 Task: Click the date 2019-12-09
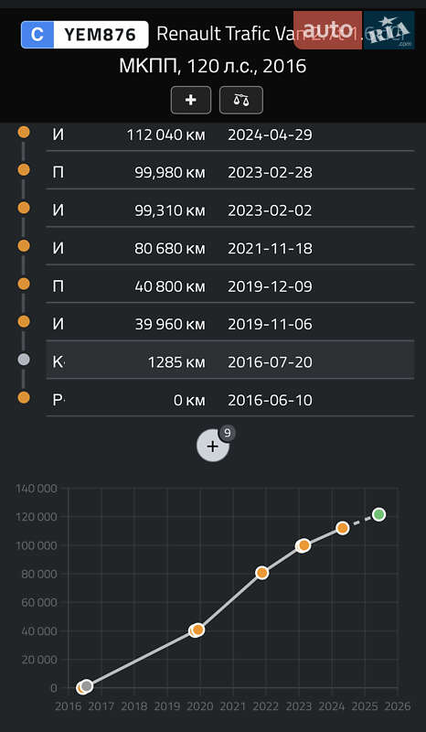270,286
